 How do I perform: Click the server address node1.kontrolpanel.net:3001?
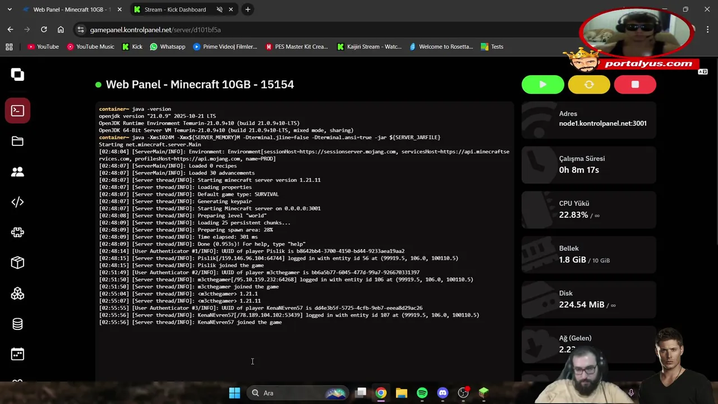pos(602,123)
